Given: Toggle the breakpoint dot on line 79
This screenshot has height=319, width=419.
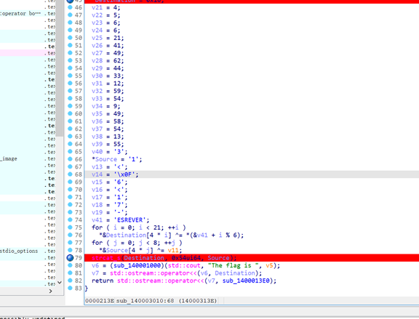Looking at the screenshot, I should 70,258.
